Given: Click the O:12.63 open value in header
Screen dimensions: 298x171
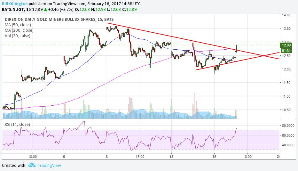Looking at the screenshot, I should pos(82,9).
